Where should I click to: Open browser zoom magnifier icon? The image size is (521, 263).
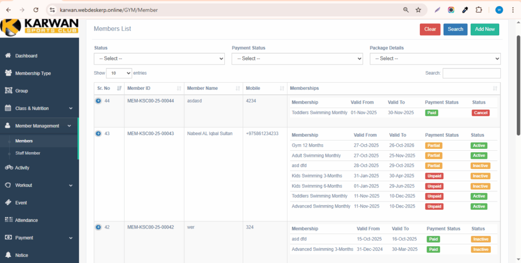pyautogui.click(x=406, y=10)
